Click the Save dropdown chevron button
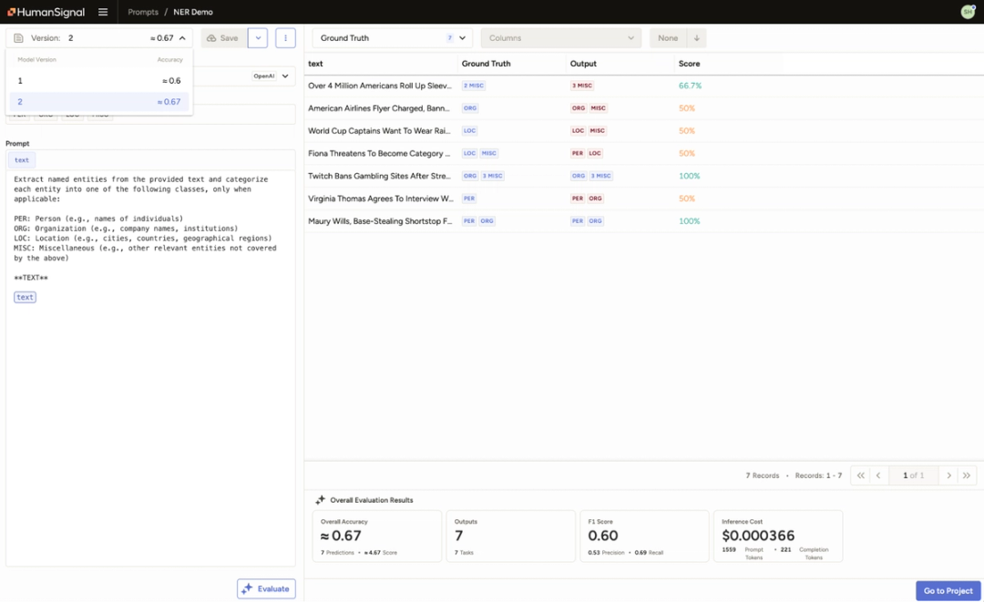 pos(256,37)
